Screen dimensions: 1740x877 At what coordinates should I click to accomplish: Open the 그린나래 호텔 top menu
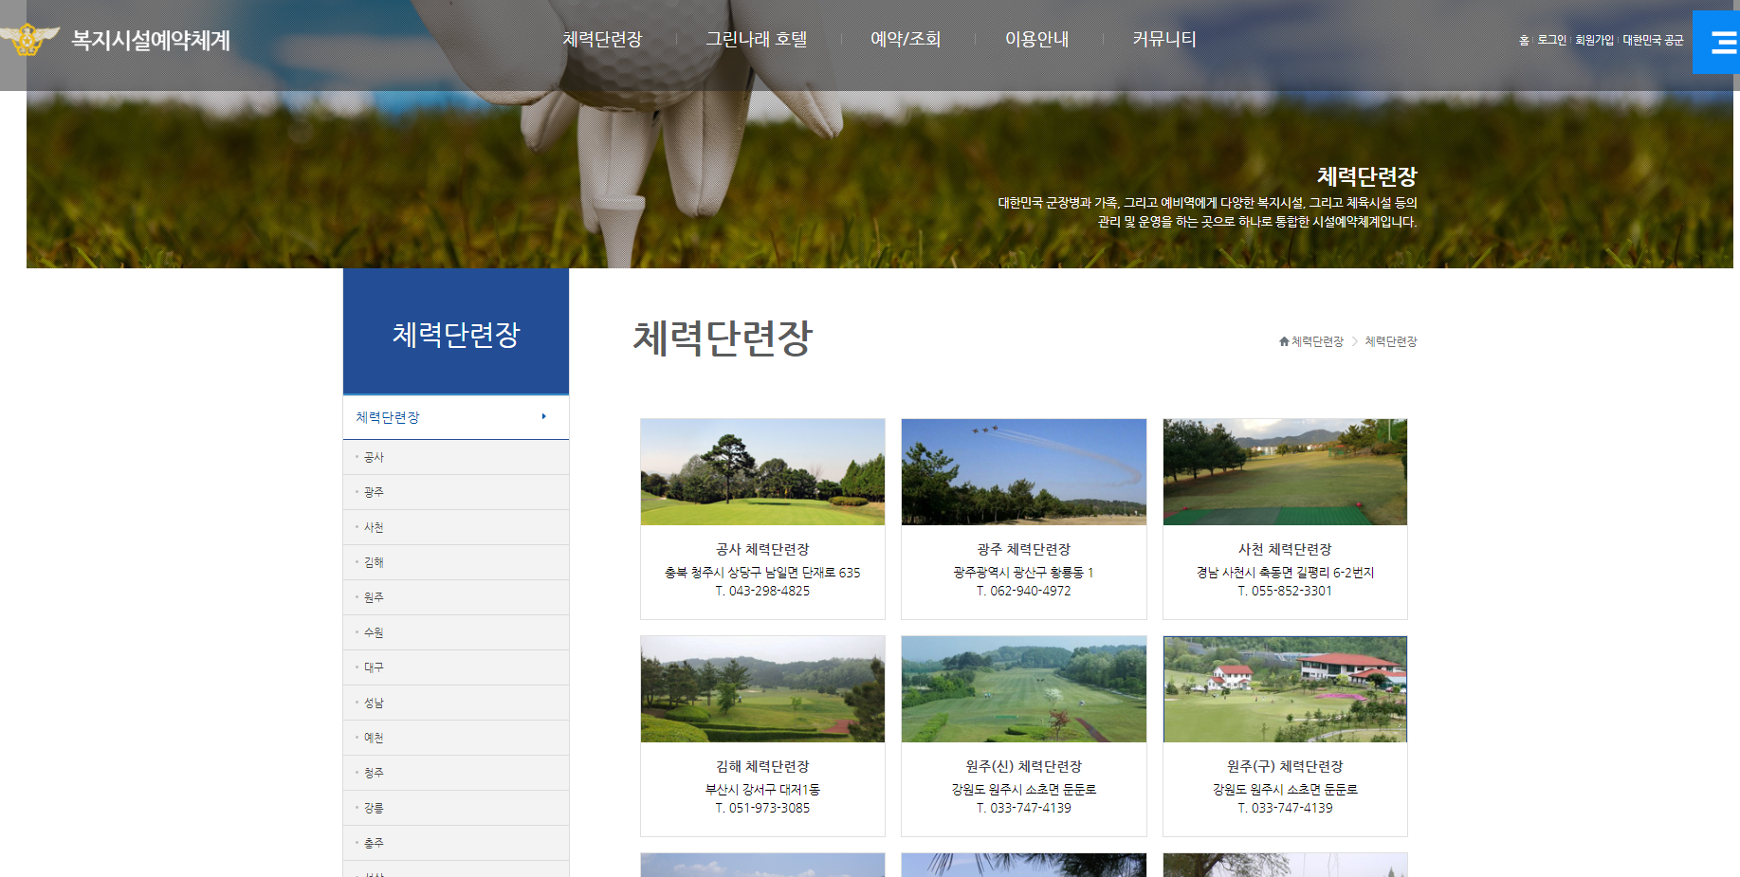pos(757,39)
